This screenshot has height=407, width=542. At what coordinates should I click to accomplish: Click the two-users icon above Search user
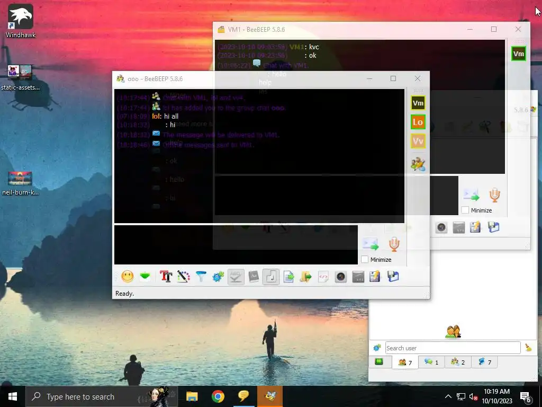453,332
